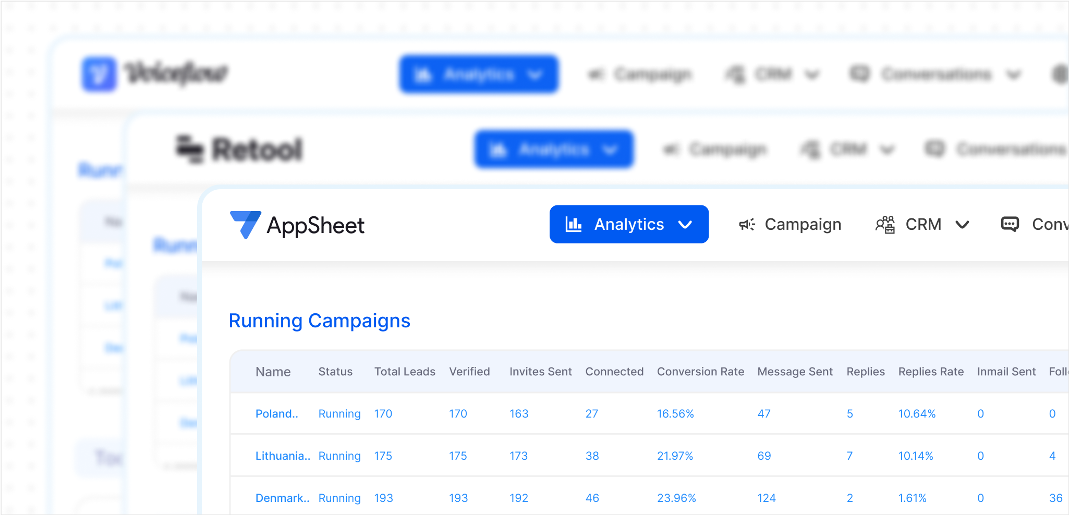This screenshot has width=1069, height=515.
Task: Open the Lithuania.. campaign link
Action: click(x=283, y=456)
